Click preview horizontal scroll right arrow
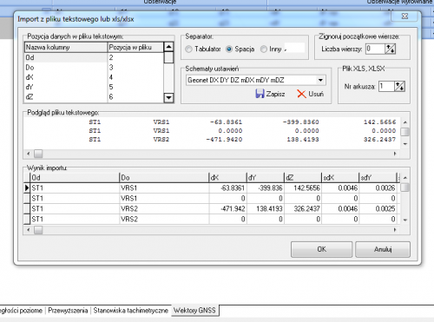Viewport: 434px width, 322px height. [x=395, y=154]
